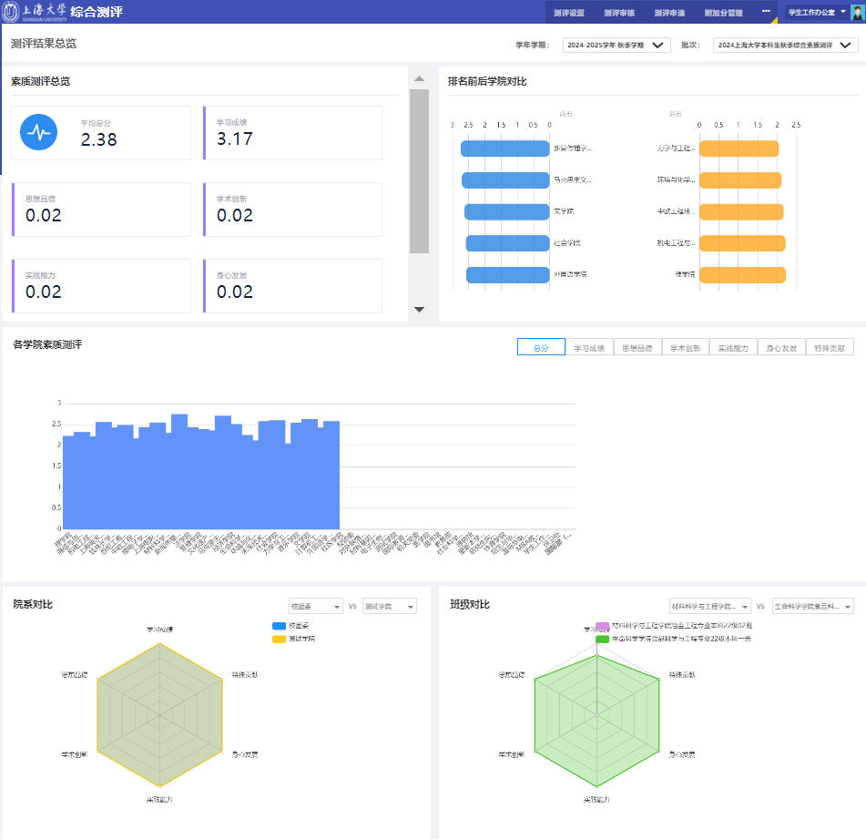This screenshot has height=840, width=866.
Task: Click the 学术创新 score card
Action: click(292, 210)
